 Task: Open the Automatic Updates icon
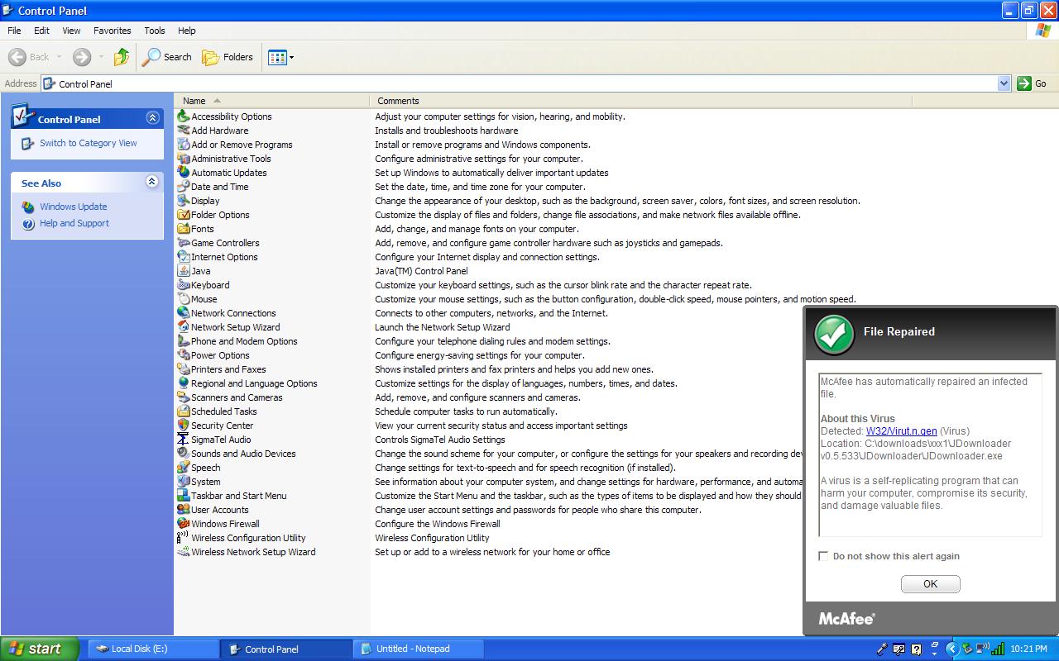[184, 173]
